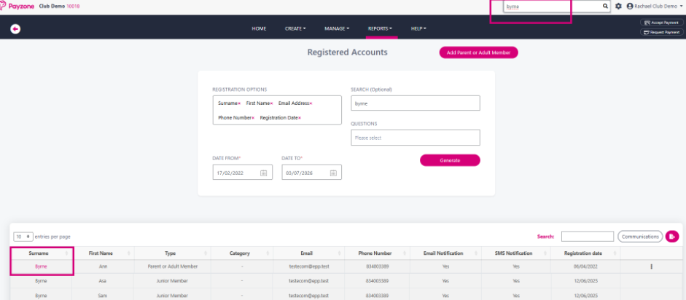Viewport: 686px width, 300px height.
Task: Remove the Registration Date option tag
Action: point(300,118)
